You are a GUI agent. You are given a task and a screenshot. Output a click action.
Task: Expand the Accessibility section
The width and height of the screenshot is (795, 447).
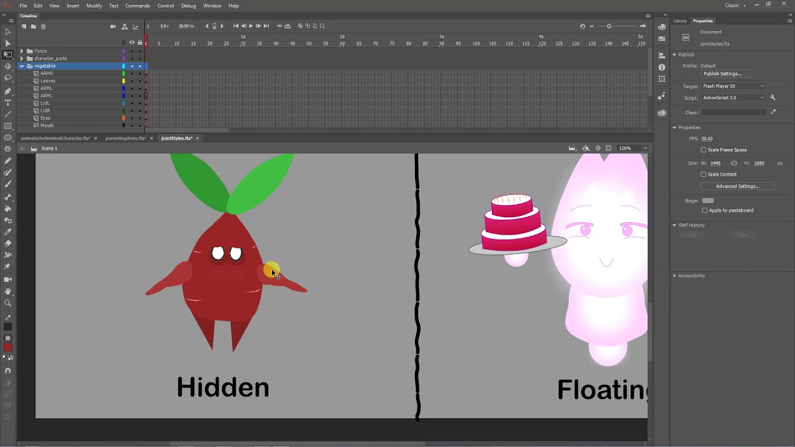pyautogui.click(x=675, y=276)
